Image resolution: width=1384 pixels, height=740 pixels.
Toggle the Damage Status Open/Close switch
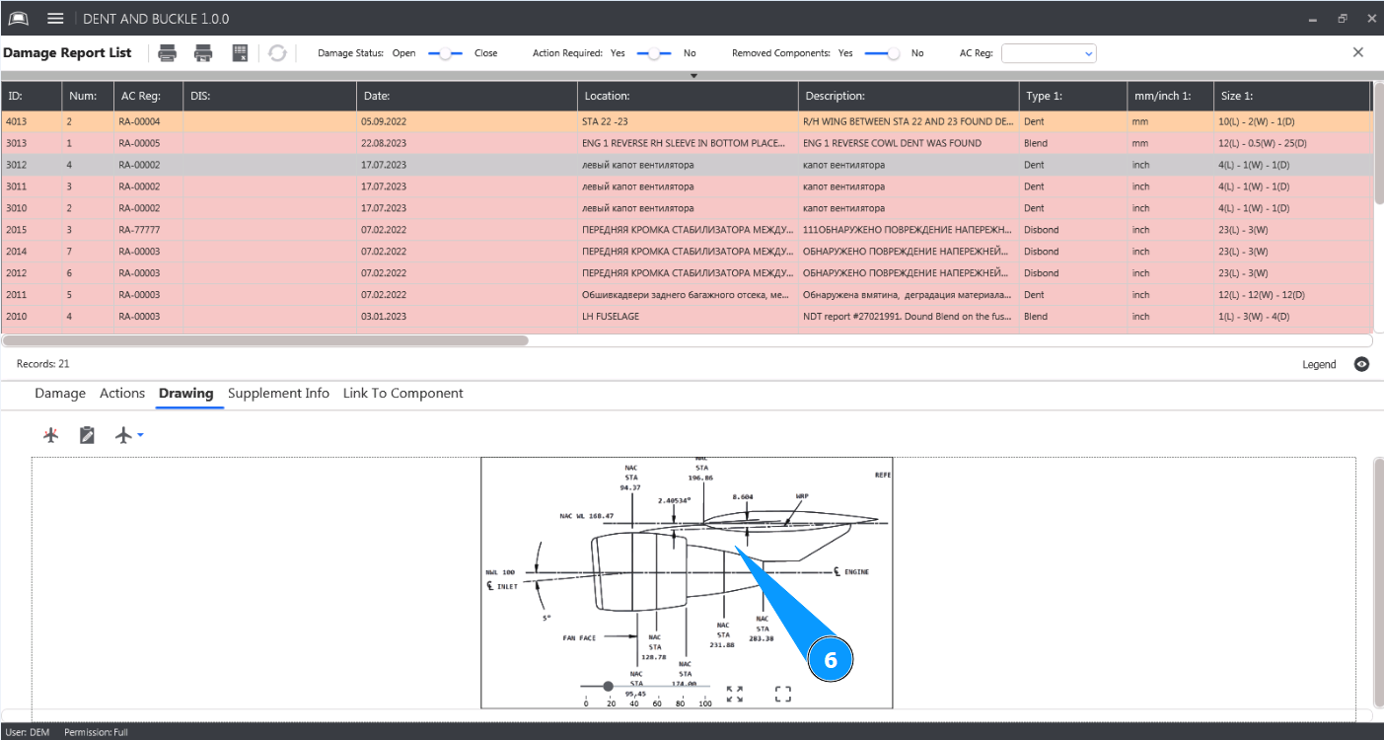tap(445, 53)
